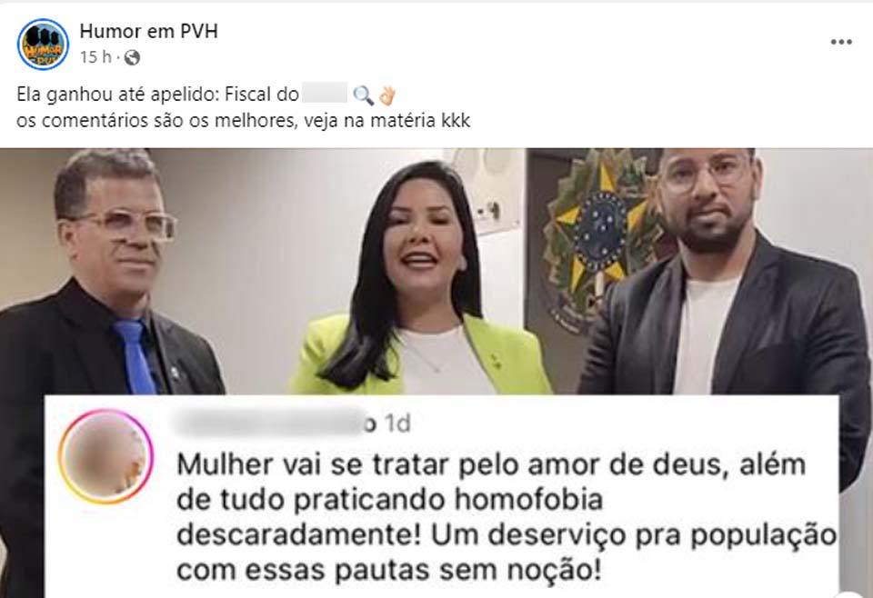Click the Humor em PVH page name
Screen dimensions: 873x598
click(148, 31)
